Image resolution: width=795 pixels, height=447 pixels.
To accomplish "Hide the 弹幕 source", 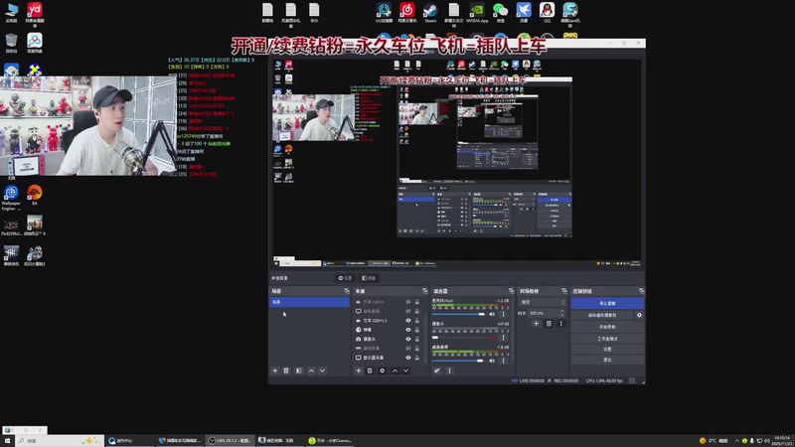I will pos(407,330).
